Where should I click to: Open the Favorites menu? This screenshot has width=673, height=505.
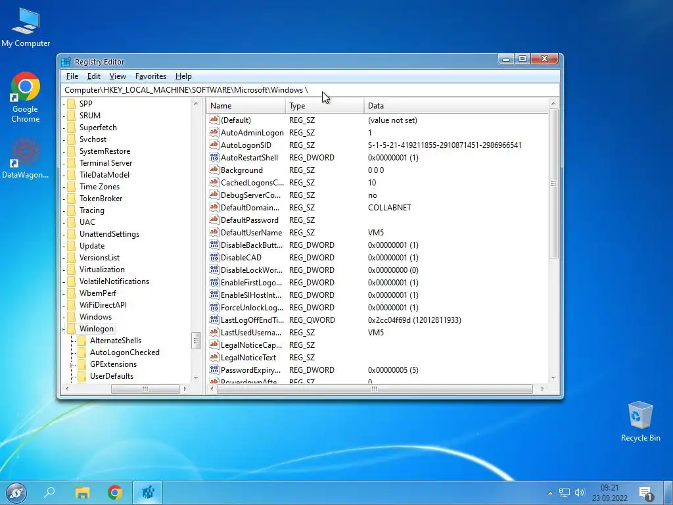point(151,76)
